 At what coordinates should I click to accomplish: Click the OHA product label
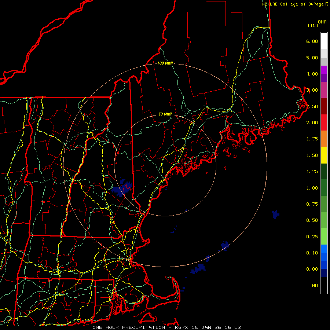[x=322, y=22]
